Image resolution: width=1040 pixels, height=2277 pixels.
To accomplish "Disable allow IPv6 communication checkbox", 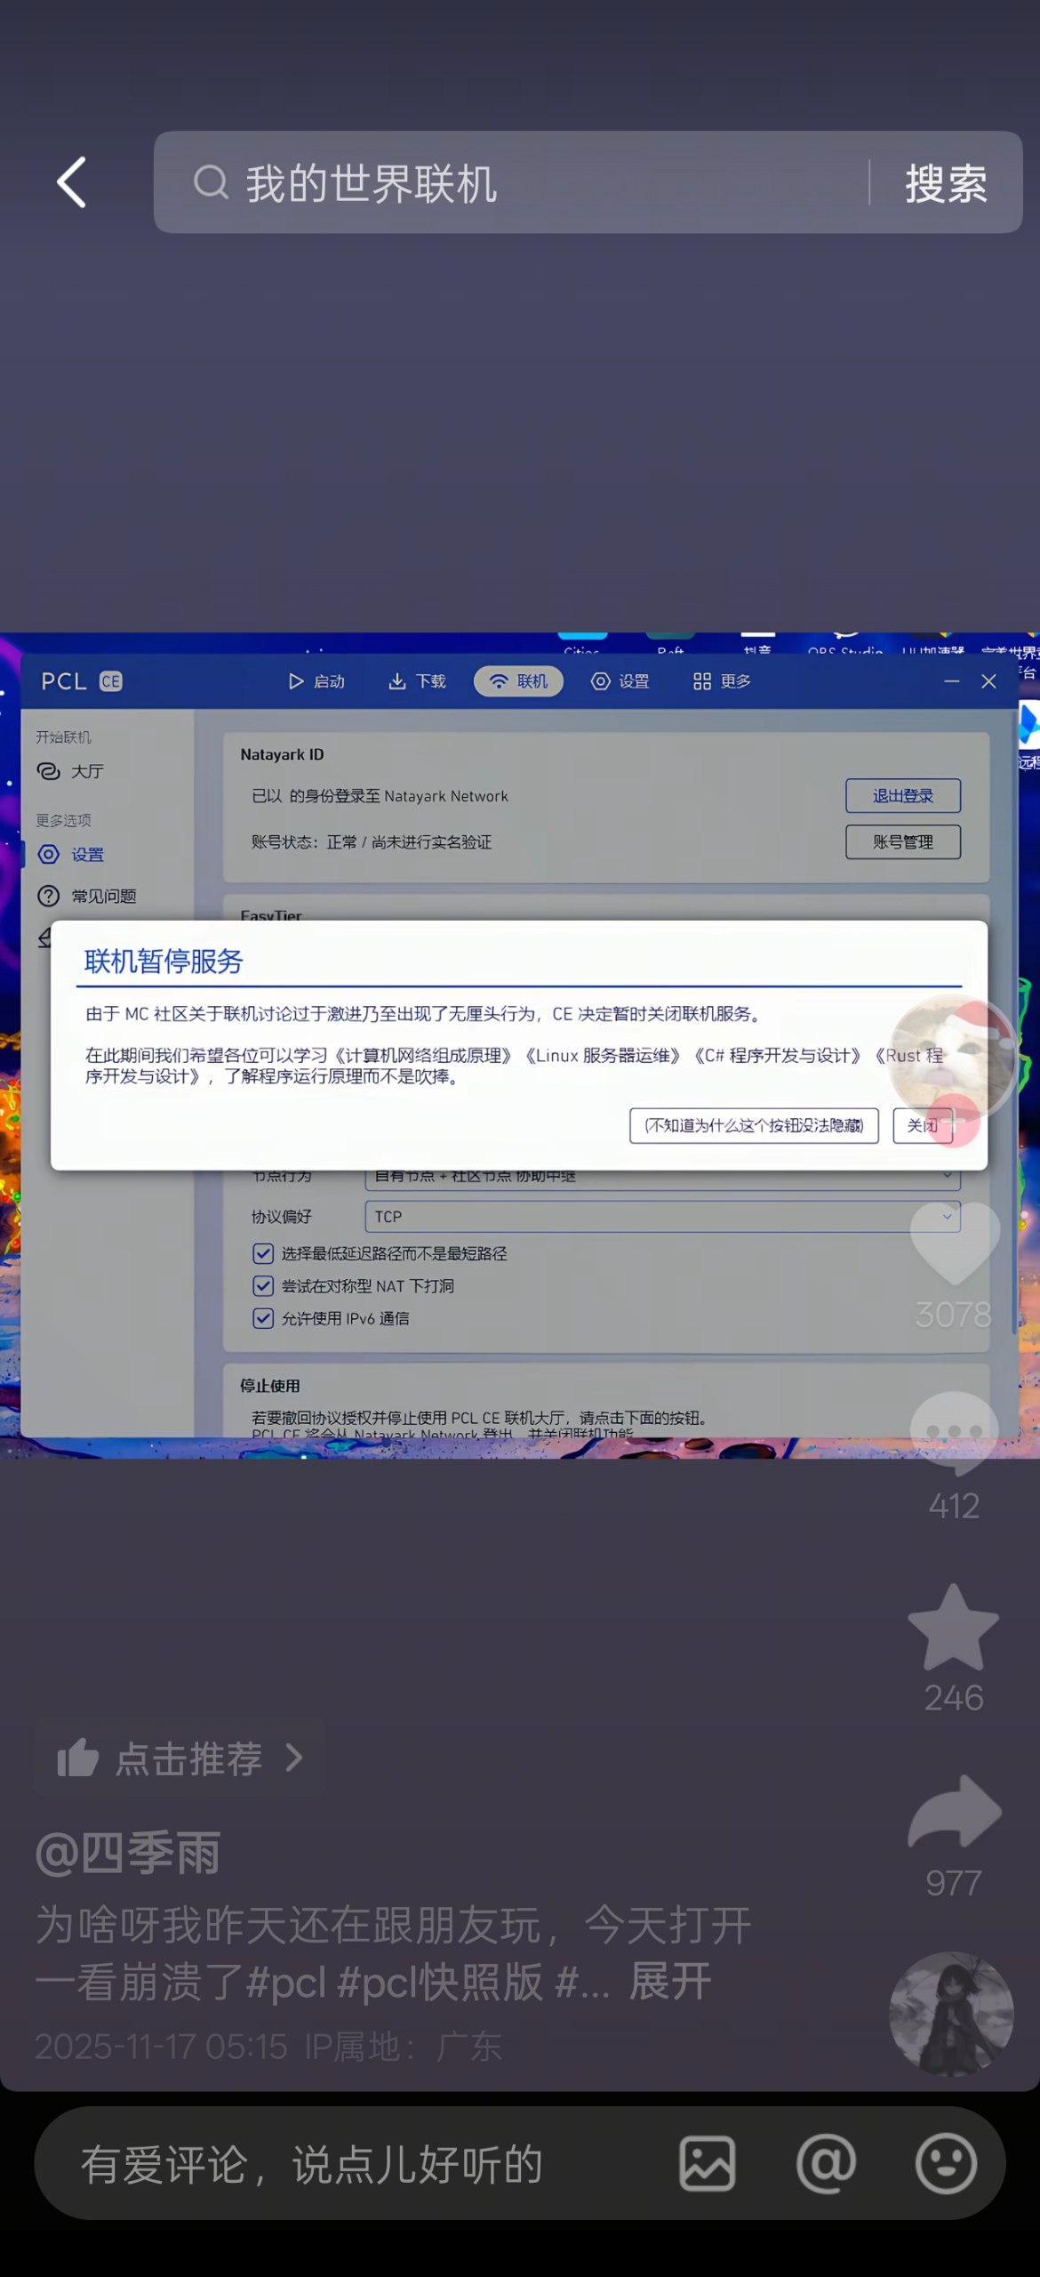I will point(263,1318).
